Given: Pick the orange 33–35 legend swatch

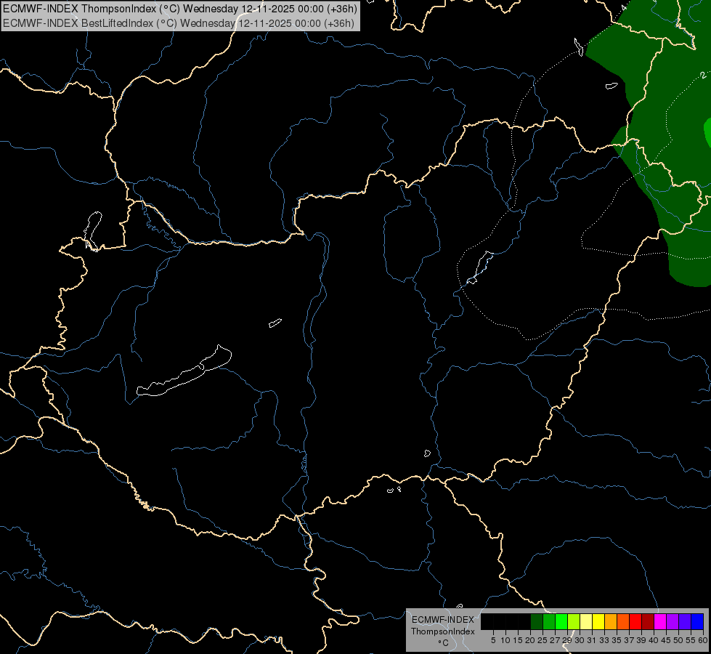Looking at the screenshot, I should coord(611,621).
